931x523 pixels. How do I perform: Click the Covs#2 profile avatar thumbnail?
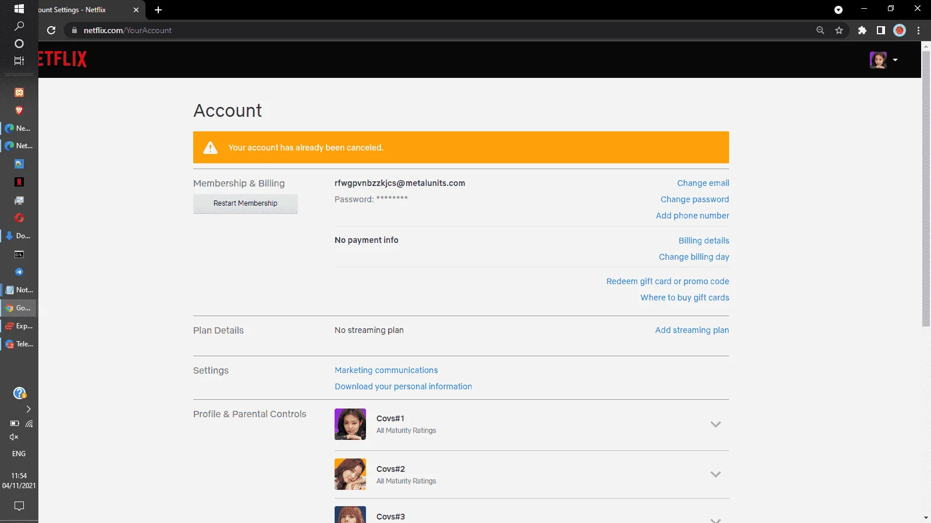[x=350, y=474]
